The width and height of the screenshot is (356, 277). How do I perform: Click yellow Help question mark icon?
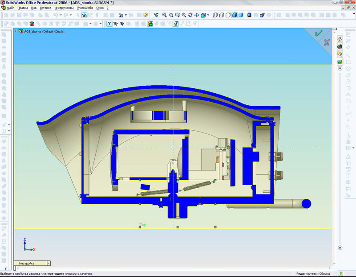[x=146, y=15]
